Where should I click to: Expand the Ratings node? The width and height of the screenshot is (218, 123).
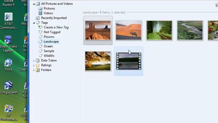click(x=34, y=65)
